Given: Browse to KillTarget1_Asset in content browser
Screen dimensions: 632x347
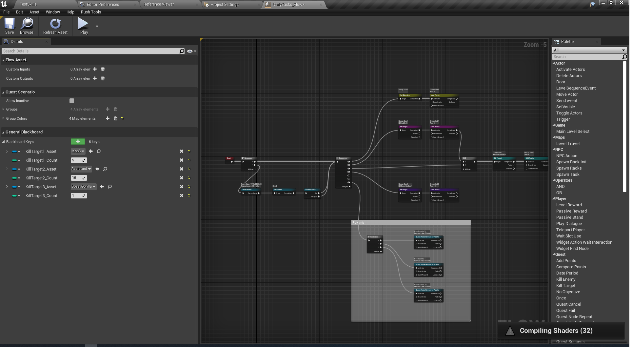Looking at the screenshot, I should [x=99, y=151].
